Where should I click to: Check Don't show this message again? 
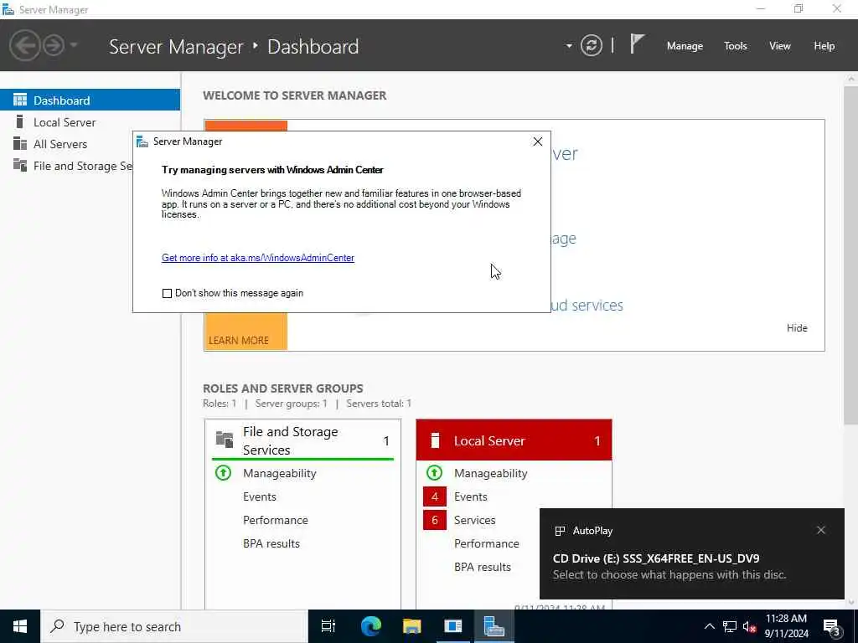167,294
